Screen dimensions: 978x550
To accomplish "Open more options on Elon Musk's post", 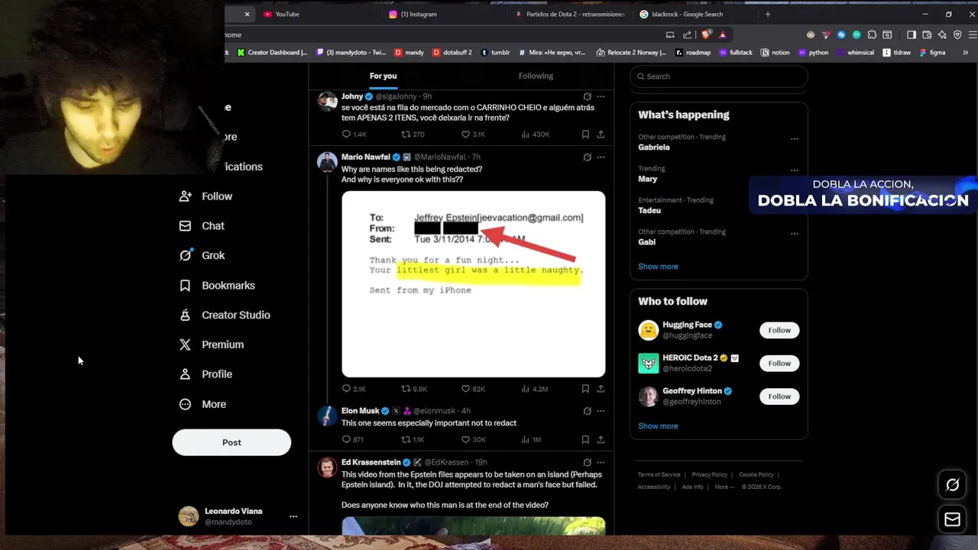I will (601, 410).
